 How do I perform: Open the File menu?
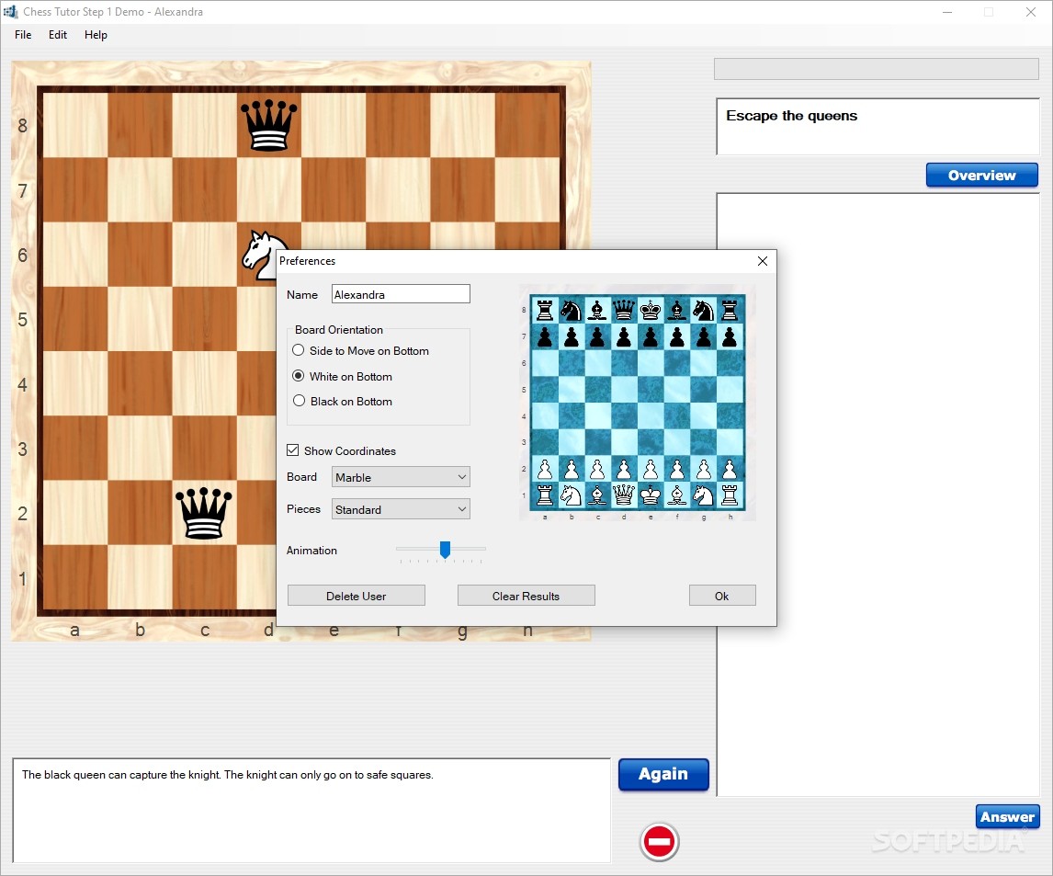pos(23,35)
